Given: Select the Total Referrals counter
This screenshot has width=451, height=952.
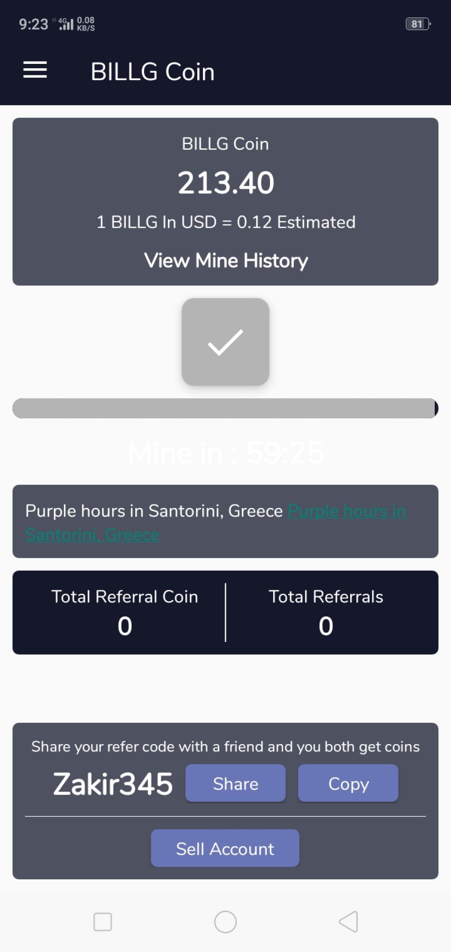Looking at the screenshot, I should 326,612.
